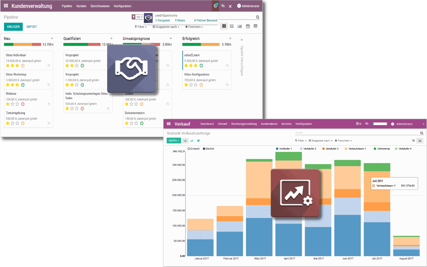Switch Pipeline to calendar view

click(x=248, y=26)
